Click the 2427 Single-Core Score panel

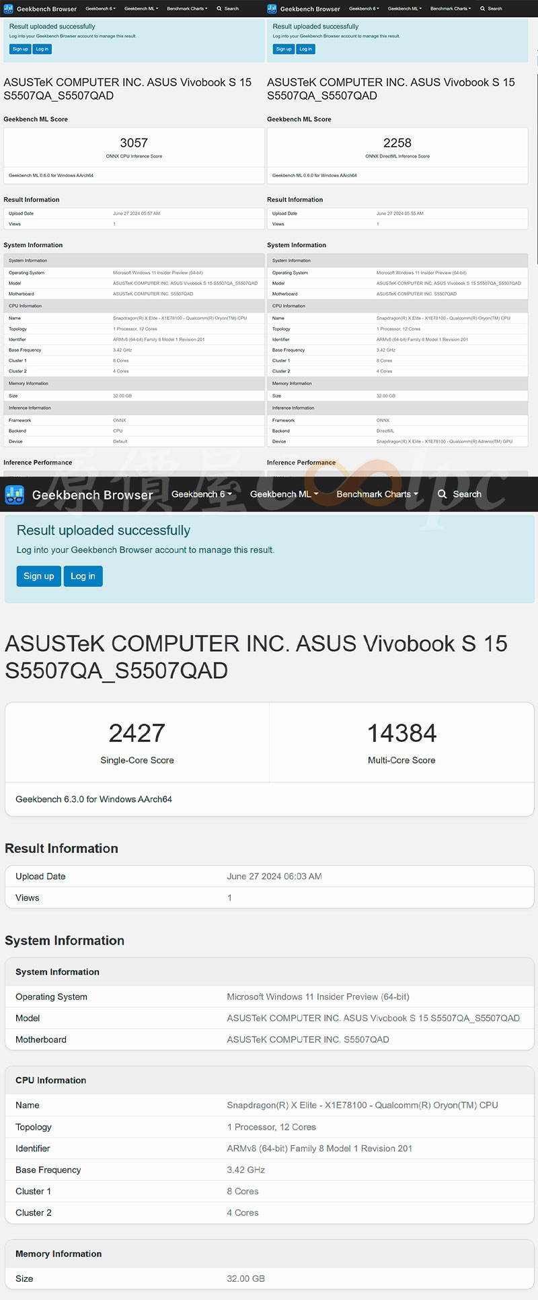click(137, 743)
